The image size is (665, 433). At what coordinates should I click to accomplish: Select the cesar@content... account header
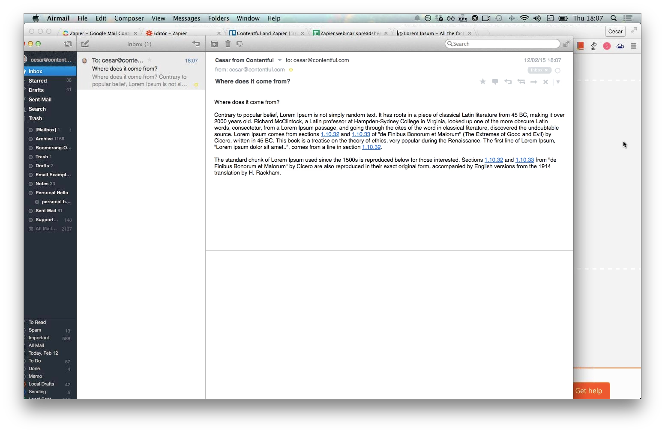point(50,59)
